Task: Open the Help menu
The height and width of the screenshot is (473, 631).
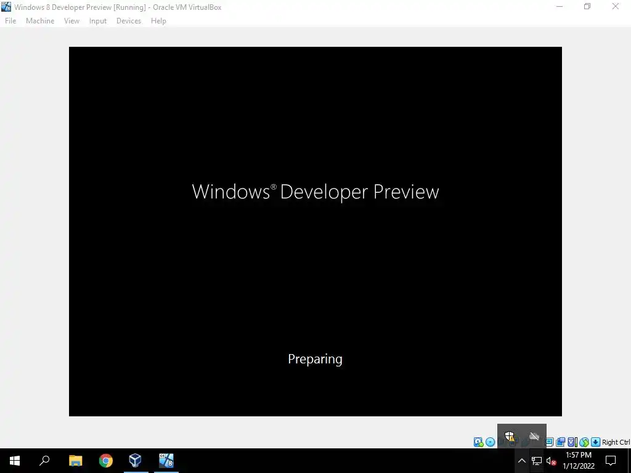Action: tap(158, 21)
